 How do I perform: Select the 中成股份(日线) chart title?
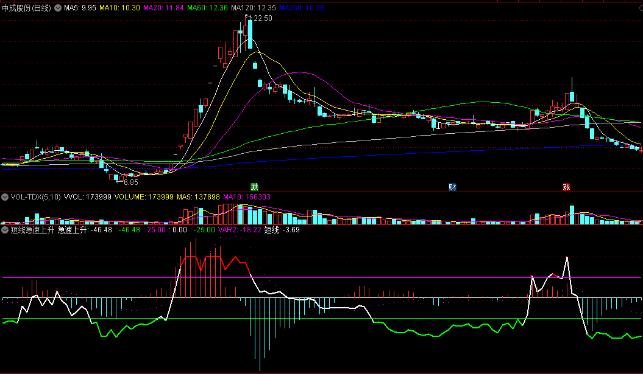[x=27, y=8]
